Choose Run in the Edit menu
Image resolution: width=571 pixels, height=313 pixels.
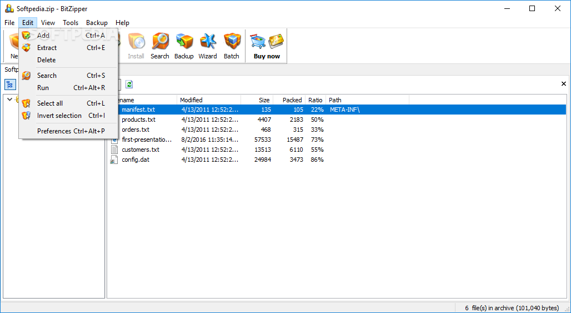[x=68, y=87]
